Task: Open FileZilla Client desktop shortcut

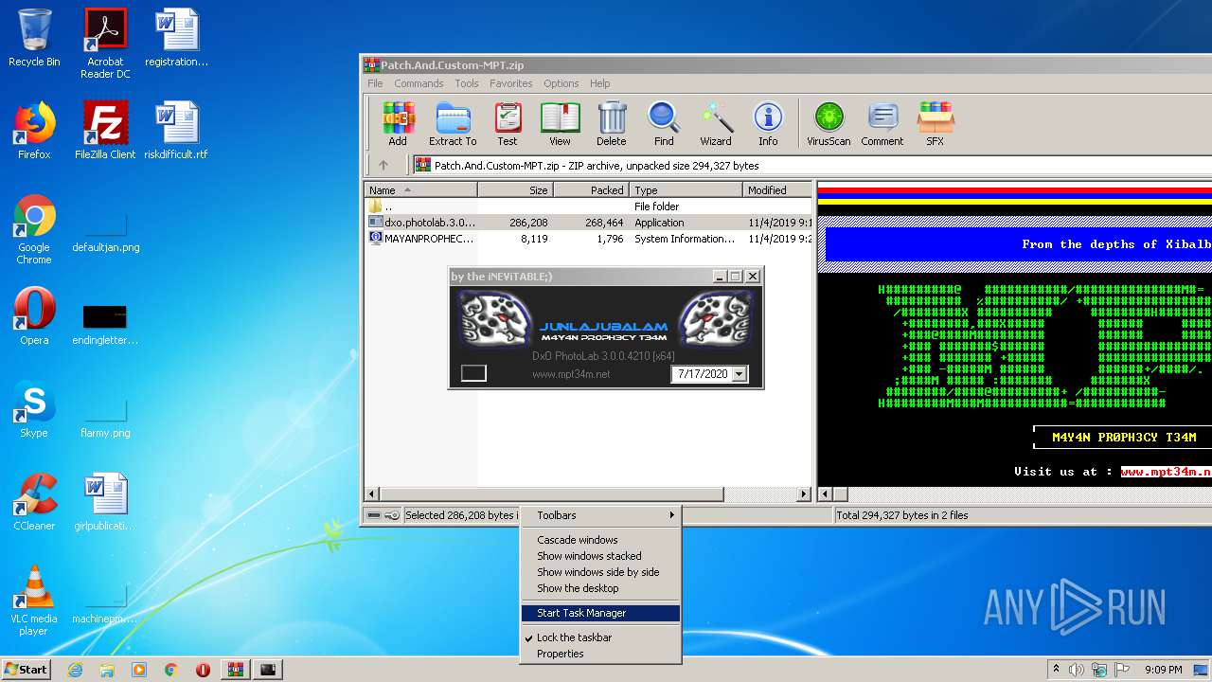Action: (x=105, y=131)
